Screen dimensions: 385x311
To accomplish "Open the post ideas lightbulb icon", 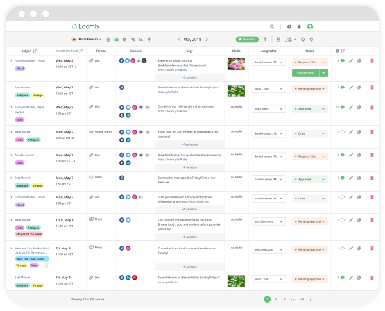I will click(x=149, y=40).
